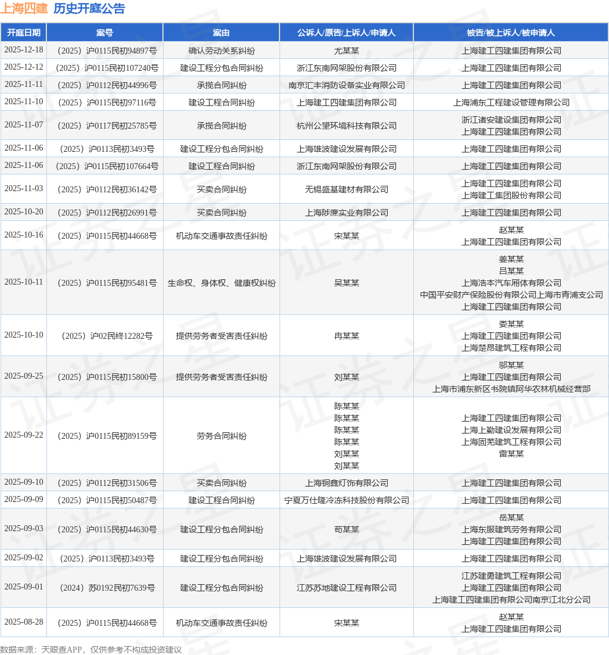Click 确认劳动关系纠纷 cell

[x=221, y=51]
